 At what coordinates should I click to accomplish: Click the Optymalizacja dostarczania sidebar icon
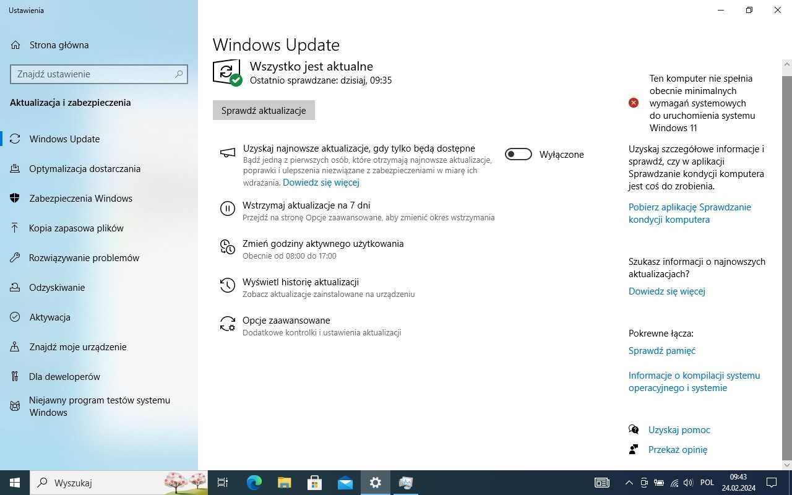click(15, 169)
